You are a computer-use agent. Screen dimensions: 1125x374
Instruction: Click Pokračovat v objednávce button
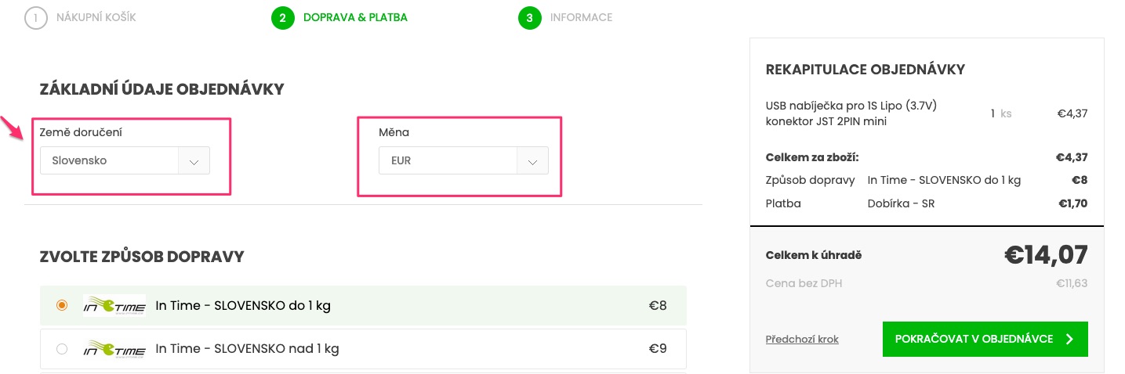pos(985,339)
